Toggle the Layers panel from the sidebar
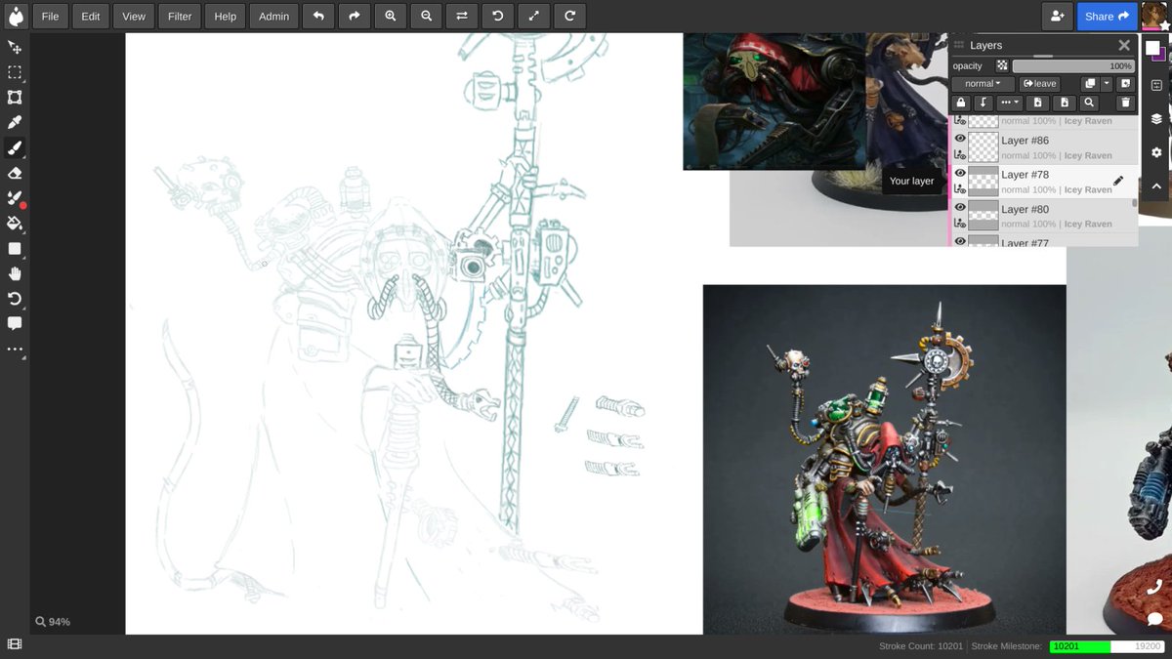Screen dimensions: 1172x659 (1155, 119)
